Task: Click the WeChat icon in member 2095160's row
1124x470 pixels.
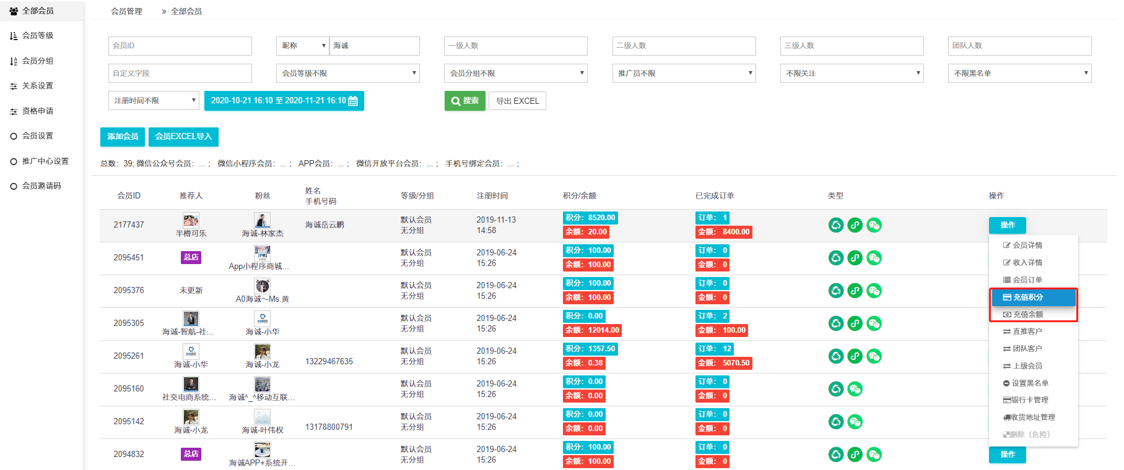Action: pos(855,389)
